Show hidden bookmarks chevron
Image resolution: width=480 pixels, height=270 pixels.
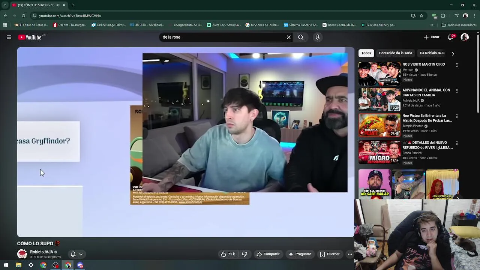pyautogui.click(x=432, y=25)
